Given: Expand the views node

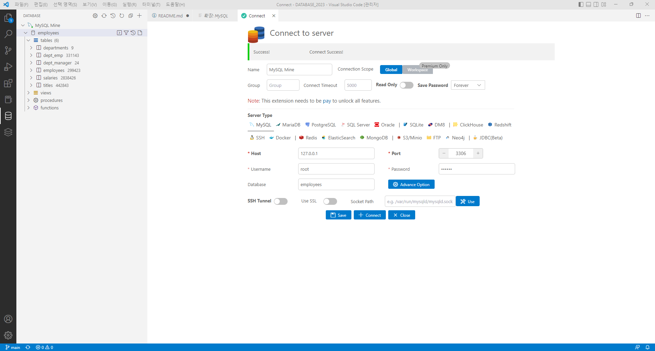Looking at the screenshot, I should click(x=28, y=93).
